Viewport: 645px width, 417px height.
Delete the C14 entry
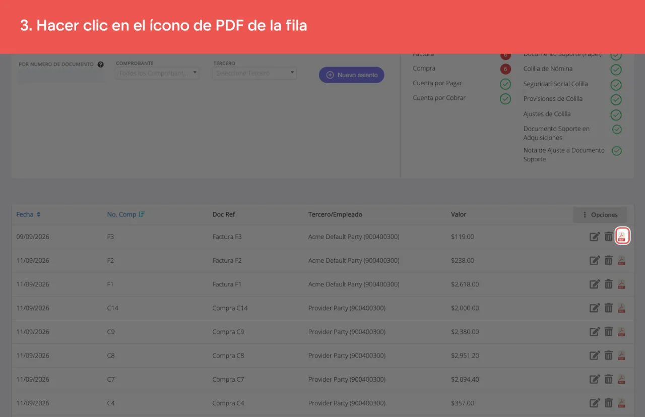609,308
